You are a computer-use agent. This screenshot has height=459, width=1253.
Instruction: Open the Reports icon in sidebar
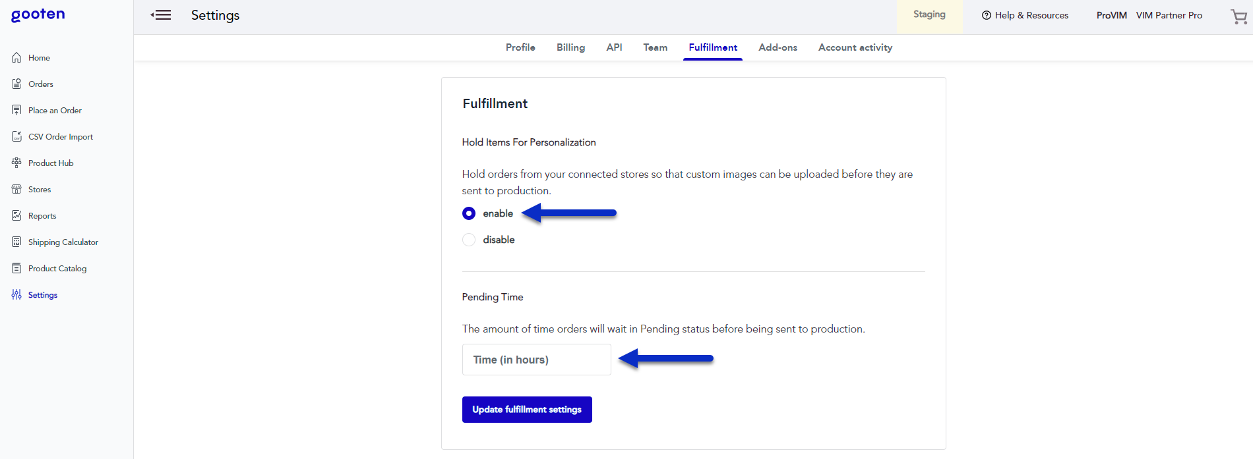(x=16, y=216)
